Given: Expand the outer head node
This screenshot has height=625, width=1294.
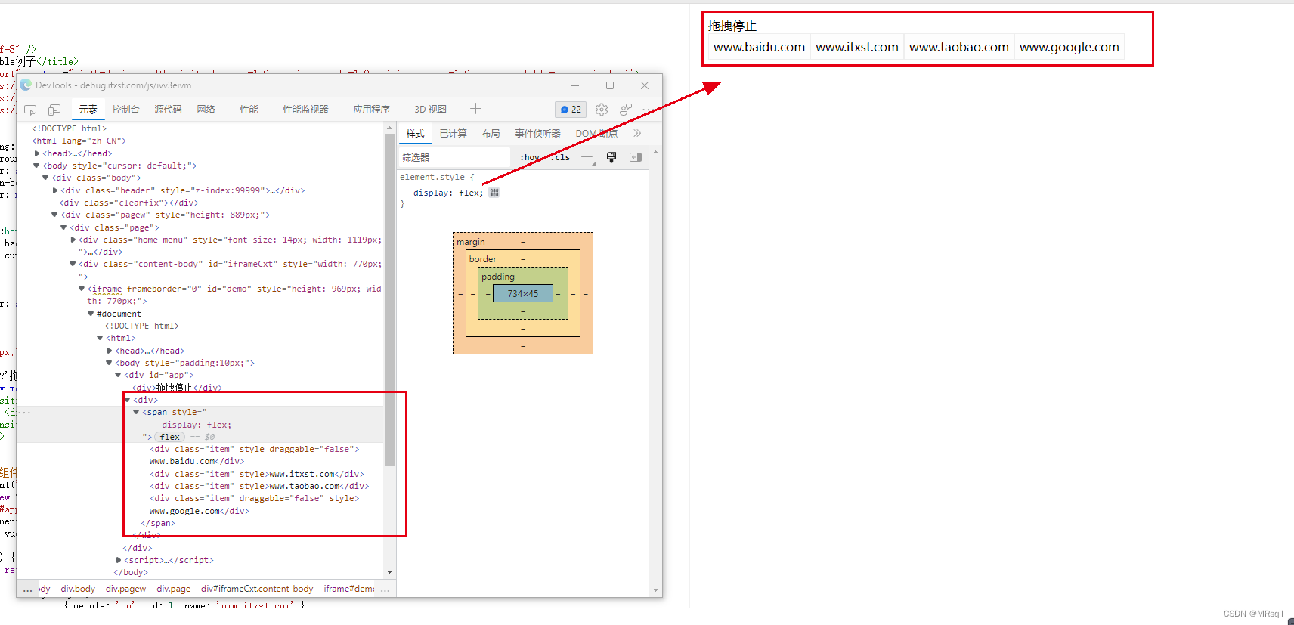Looking at the screenshot, I should tap(36, 153).
